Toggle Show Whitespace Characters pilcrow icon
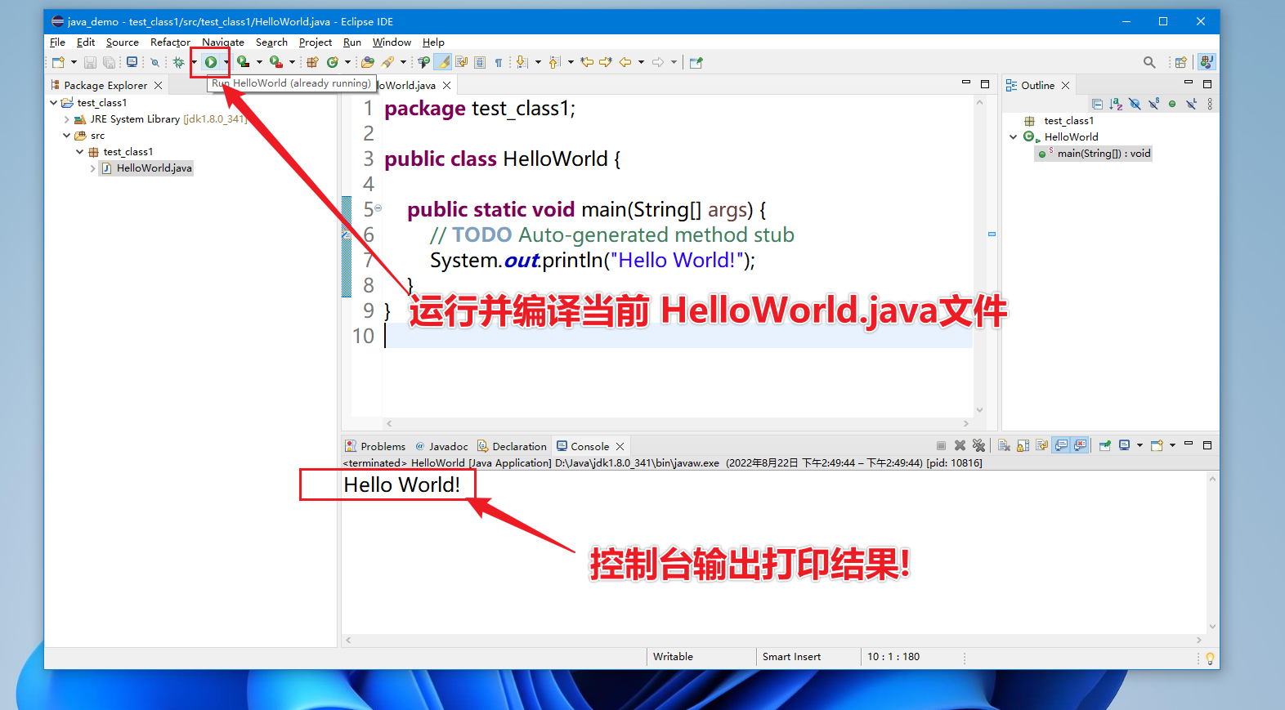 [x=498, y=62]
